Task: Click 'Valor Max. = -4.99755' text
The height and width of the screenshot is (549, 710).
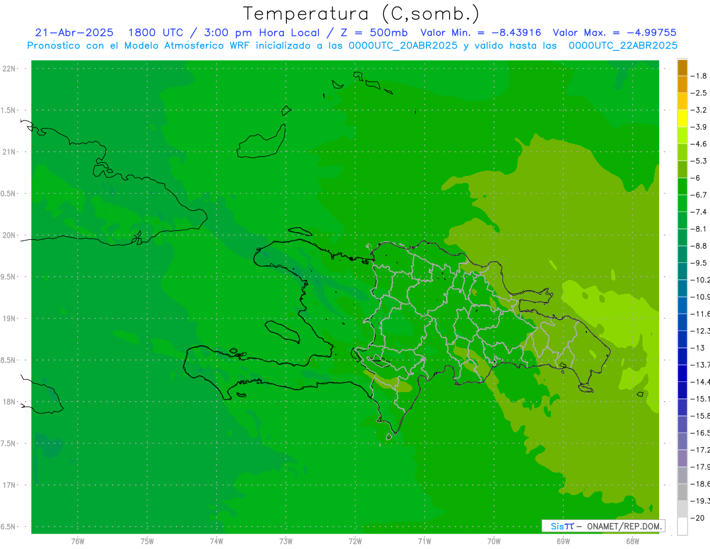Action: 614,33
